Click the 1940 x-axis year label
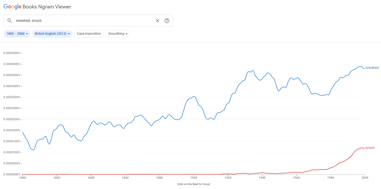The height and width of the screenshot is (189, 381). click(x=262, y=179)
